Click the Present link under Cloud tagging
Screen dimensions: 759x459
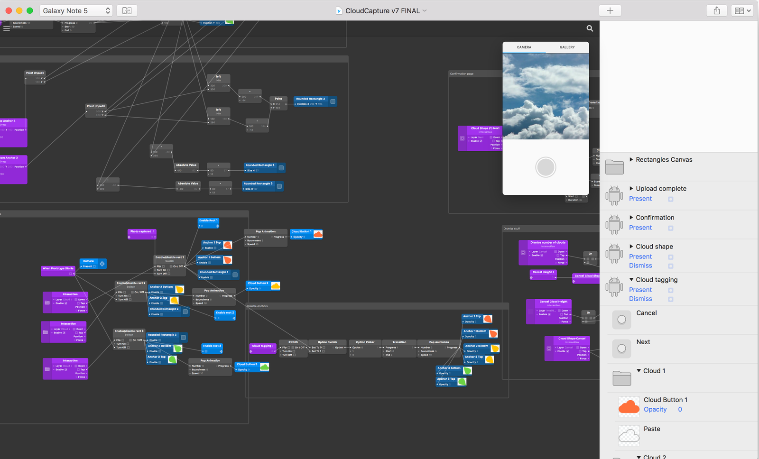click(x=640, y=290)
